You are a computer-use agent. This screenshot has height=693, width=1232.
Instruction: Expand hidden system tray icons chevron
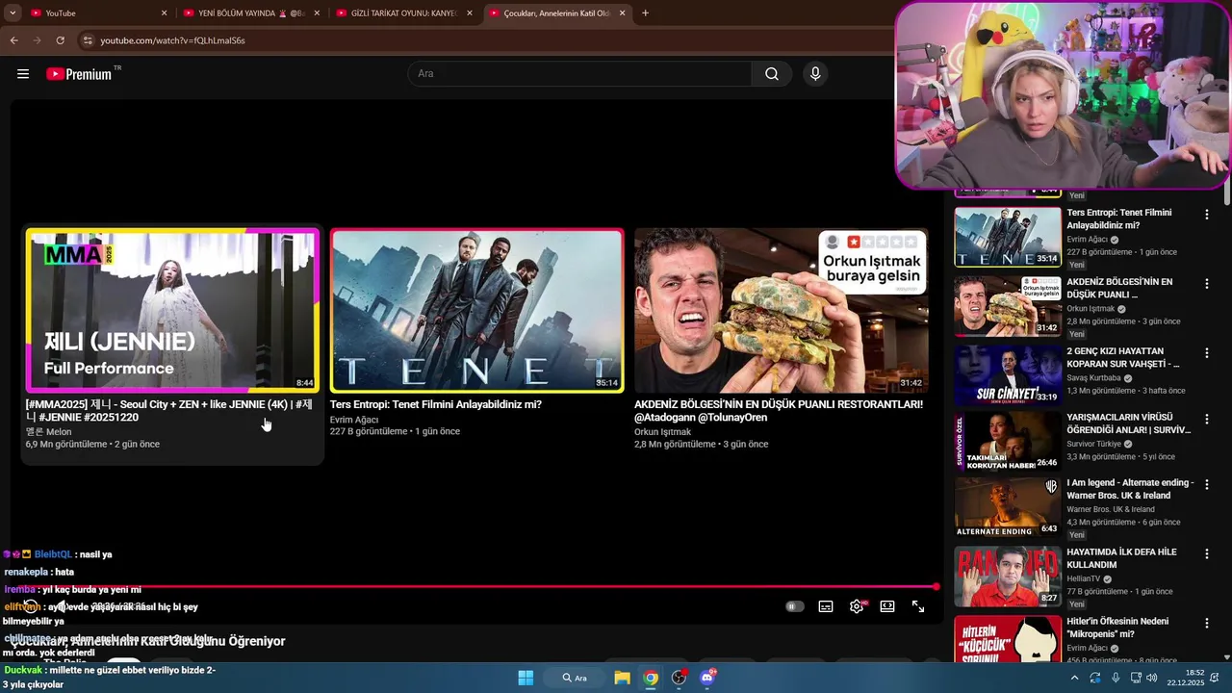(x=1074, y=678)
